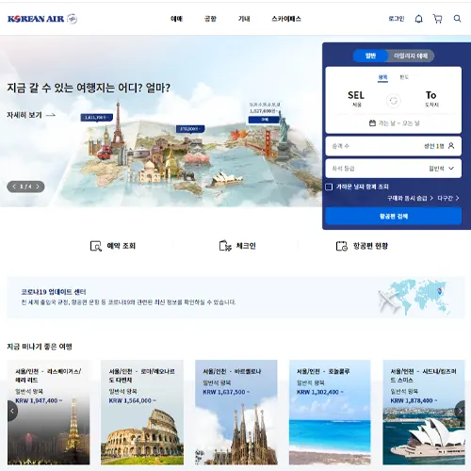Image resolution: width=471 pixels, height=471 pixels.
Task: Show previous destination cards with left arrow
Action: tap(12, 411)
